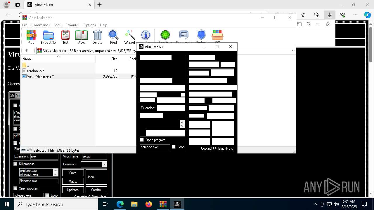
Task: Open WinRAR Options menu
Action: tap(90, 25)
